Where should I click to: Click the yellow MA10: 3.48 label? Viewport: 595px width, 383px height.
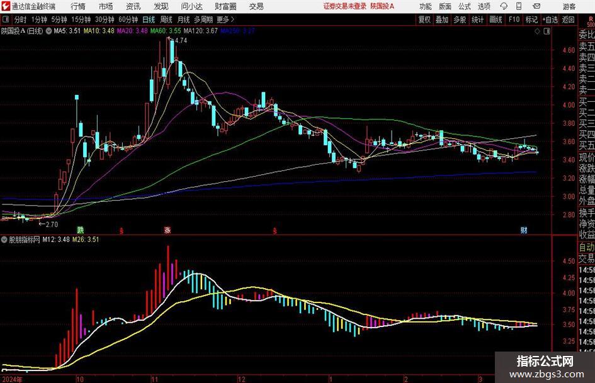tap(99, 31)
